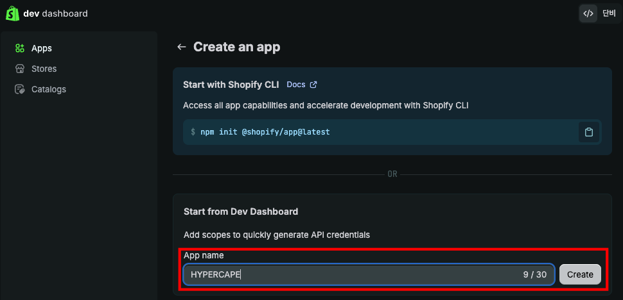Go back using the left arrow
Viewport: 623px width, 300px height.
[182, 47]
